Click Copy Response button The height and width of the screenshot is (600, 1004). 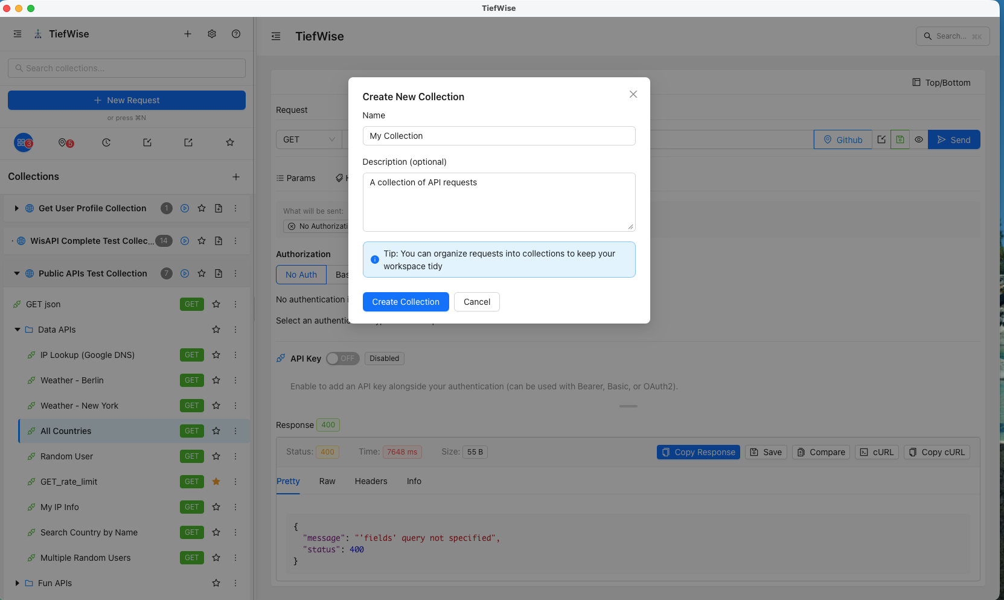(x=699, y=452)
